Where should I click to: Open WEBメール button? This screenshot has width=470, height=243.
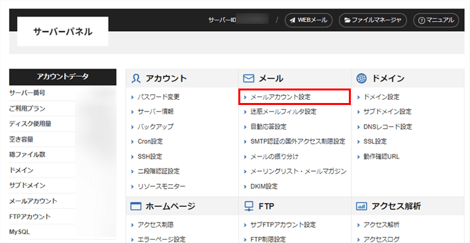[308, 20]
